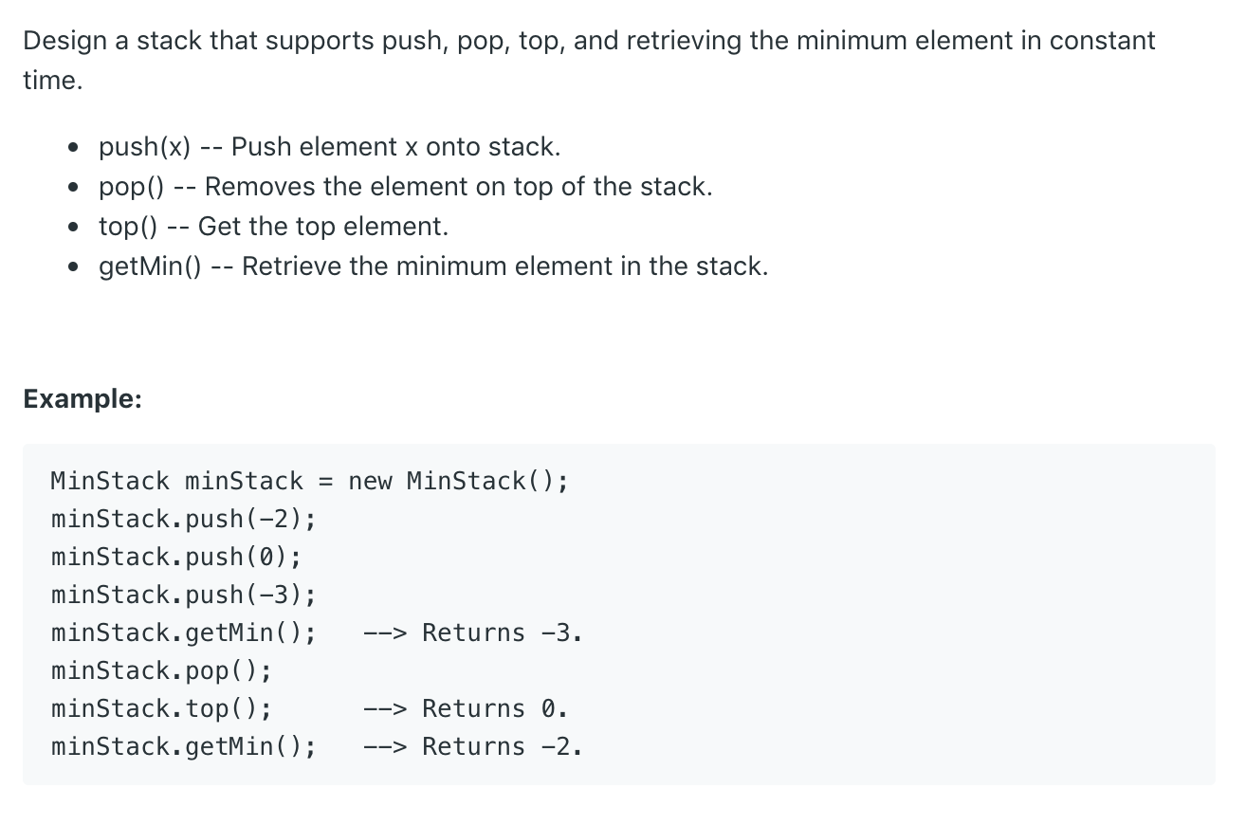
Task: Click the getMin() bullet description
Action: pyautogui.click(x=433, y=266)
